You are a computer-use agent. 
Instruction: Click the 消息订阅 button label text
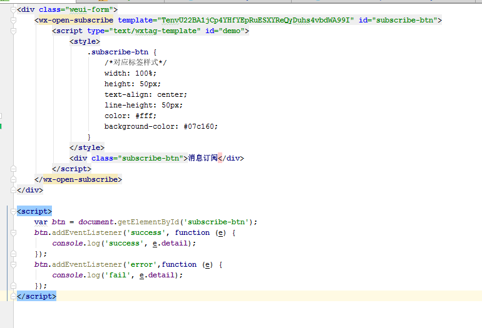203,158
